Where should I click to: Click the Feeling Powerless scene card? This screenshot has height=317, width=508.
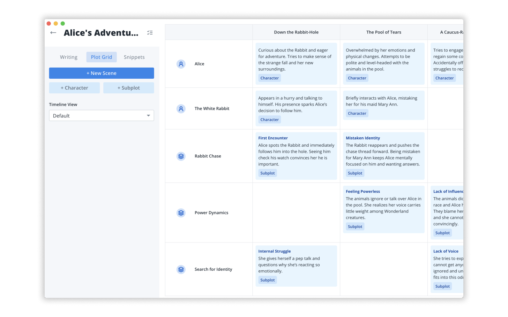pos(383,209)
